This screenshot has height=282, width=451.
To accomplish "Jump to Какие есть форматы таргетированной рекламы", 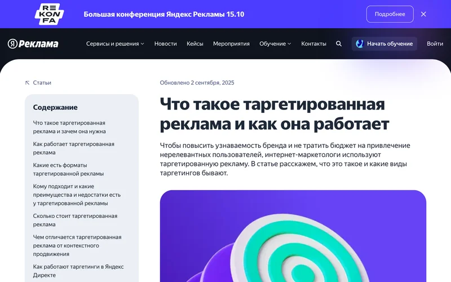I will click(68, 170).
